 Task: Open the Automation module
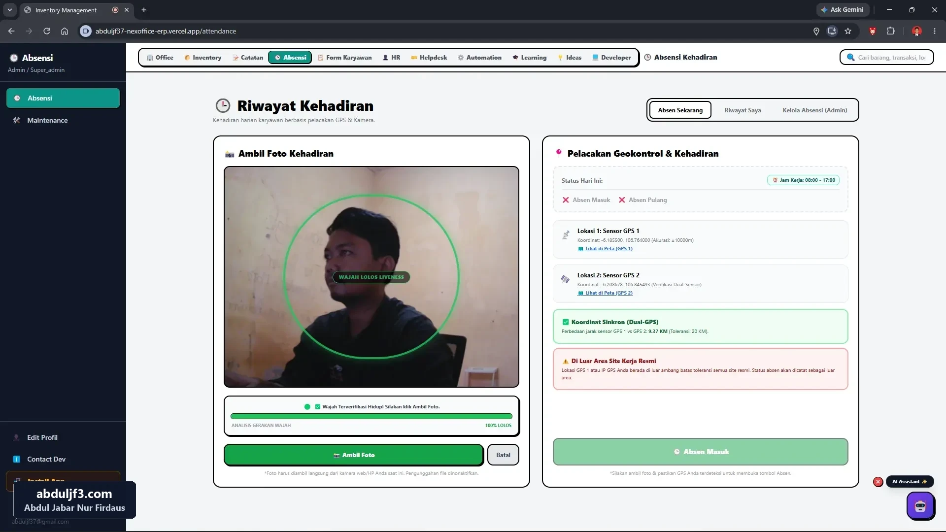click(x=479, y=58)
